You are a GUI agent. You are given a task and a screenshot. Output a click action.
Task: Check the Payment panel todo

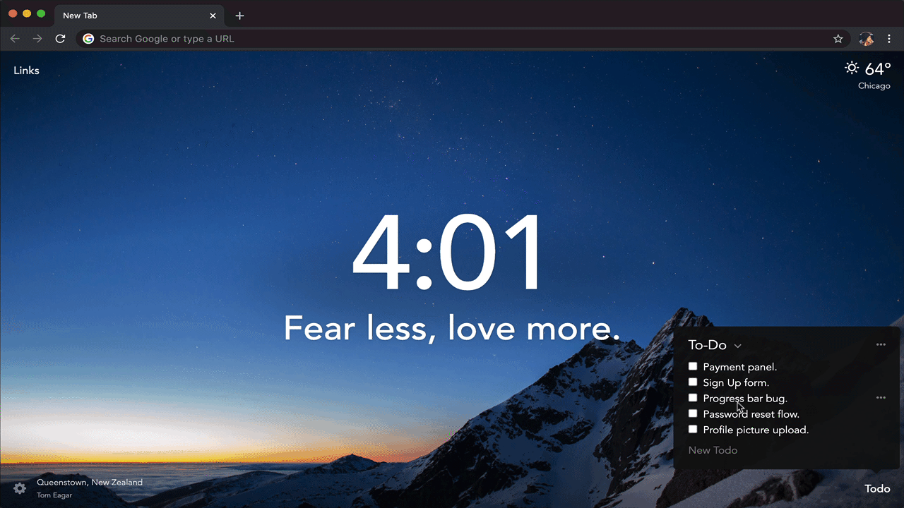click(693, 366)
